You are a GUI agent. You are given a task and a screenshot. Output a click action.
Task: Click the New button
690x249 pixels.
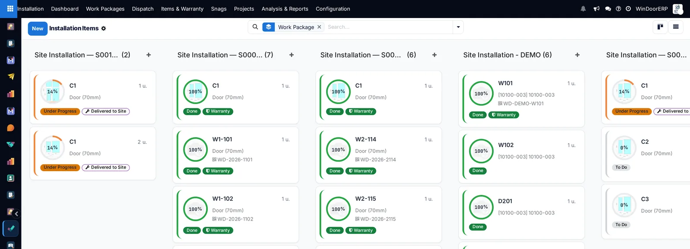tap(38, 28)
